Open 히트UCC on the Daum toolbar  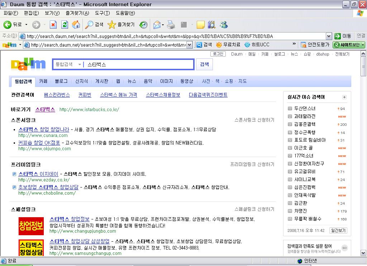(x=257, y=45)
